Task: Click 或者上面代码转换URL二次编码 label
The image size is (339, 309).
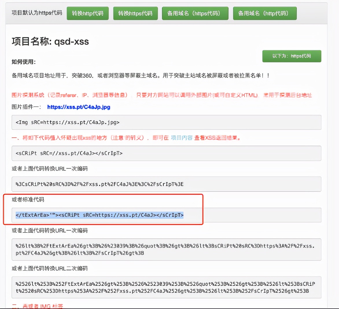Action: coord(50,268)
